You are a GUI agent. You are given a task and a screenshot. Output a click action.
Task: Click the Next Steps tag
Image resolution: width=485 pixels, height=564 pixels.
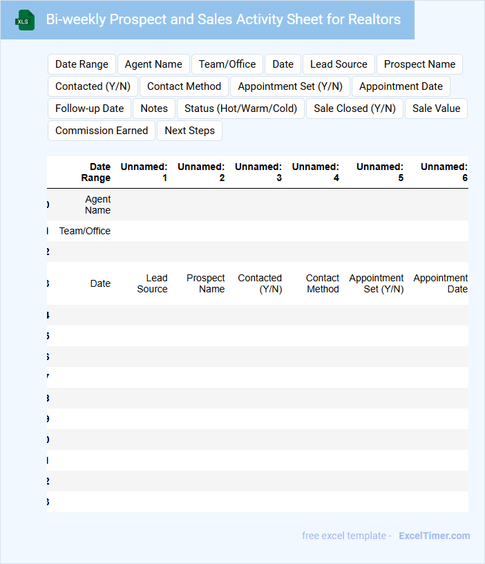pos(189,131)
